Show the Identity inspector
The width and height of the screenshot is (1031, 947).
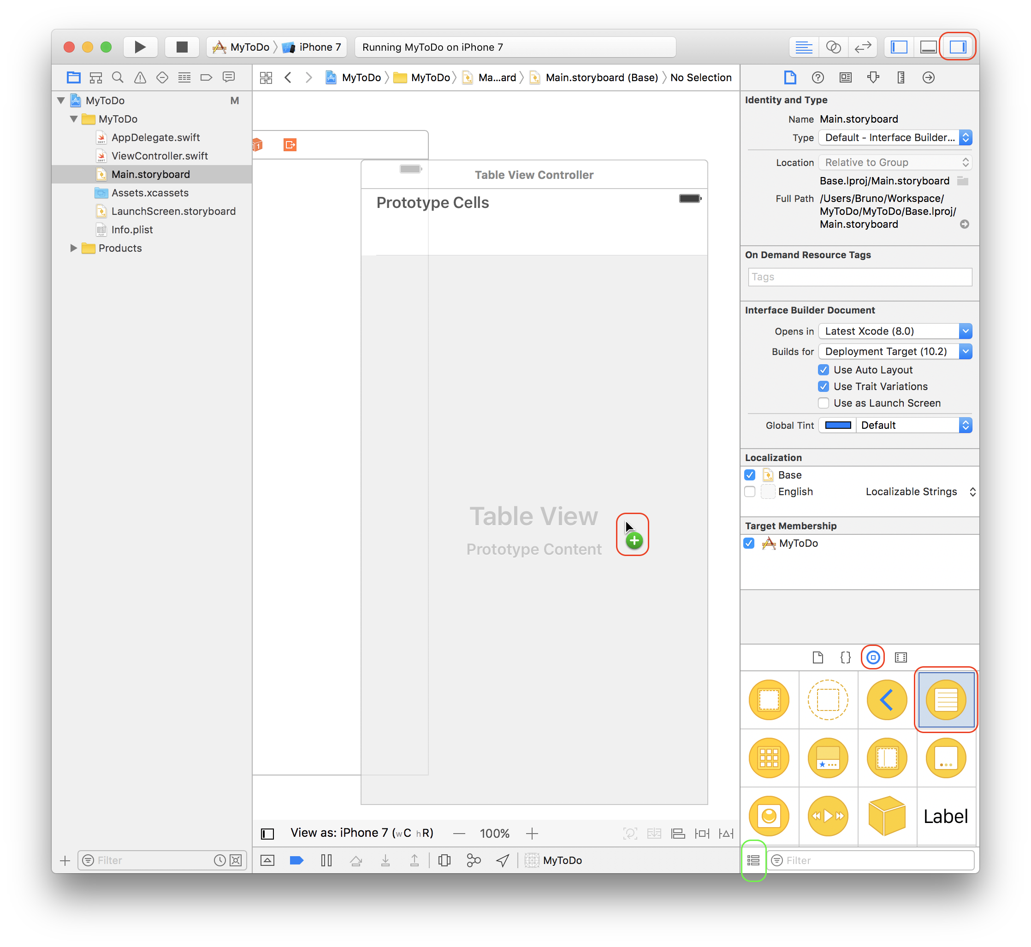846,77
